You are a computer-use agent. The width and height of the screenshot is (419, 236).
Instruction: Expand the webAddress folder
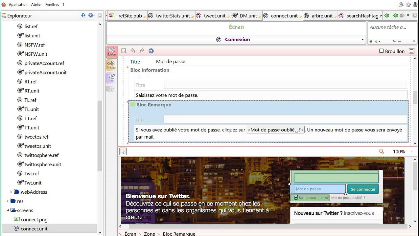pyautogui.click(x=11, y=192)
